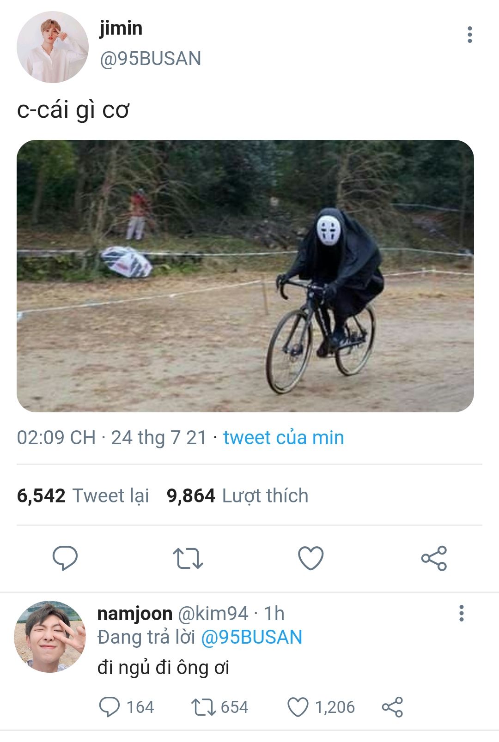
Task: Click the 'tweet của min' source link
Action: (x=283, y=438)
